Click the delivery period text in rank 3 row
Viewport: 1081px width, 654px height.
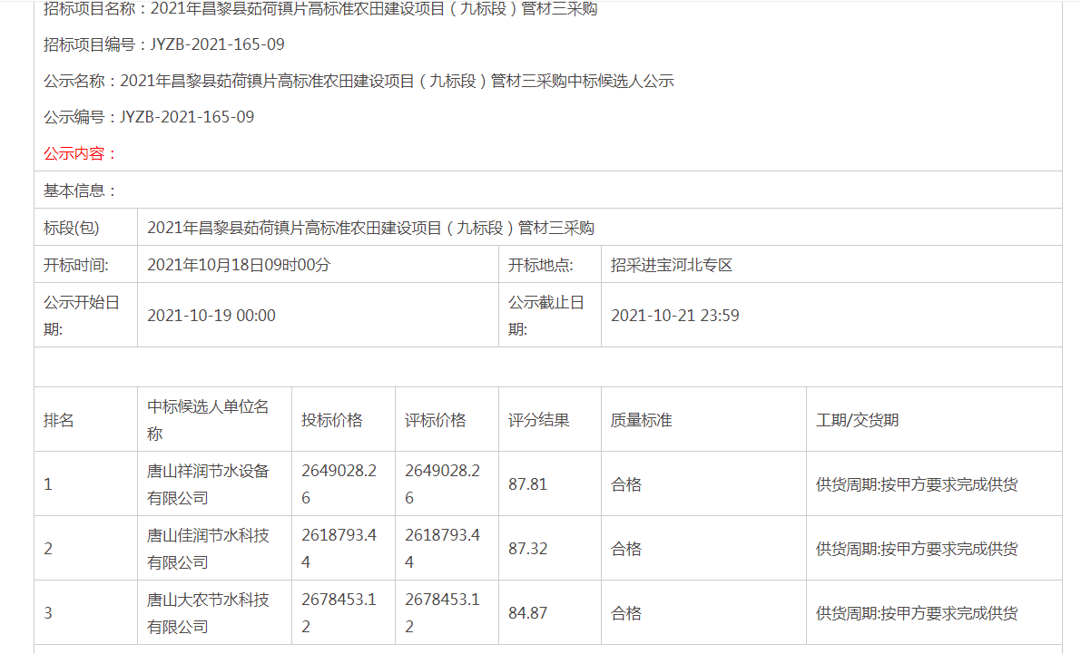[917, 612]
